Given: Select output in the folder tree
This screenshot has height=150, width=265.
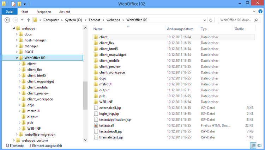Looking at the screenshot, I should [x=32, y=117].
